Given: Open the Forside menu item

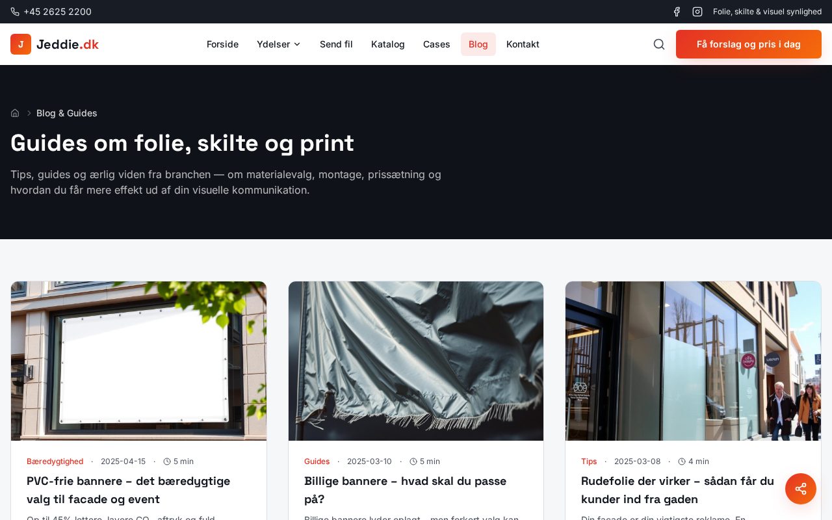Looking at the screenshot, I should 222,44.
